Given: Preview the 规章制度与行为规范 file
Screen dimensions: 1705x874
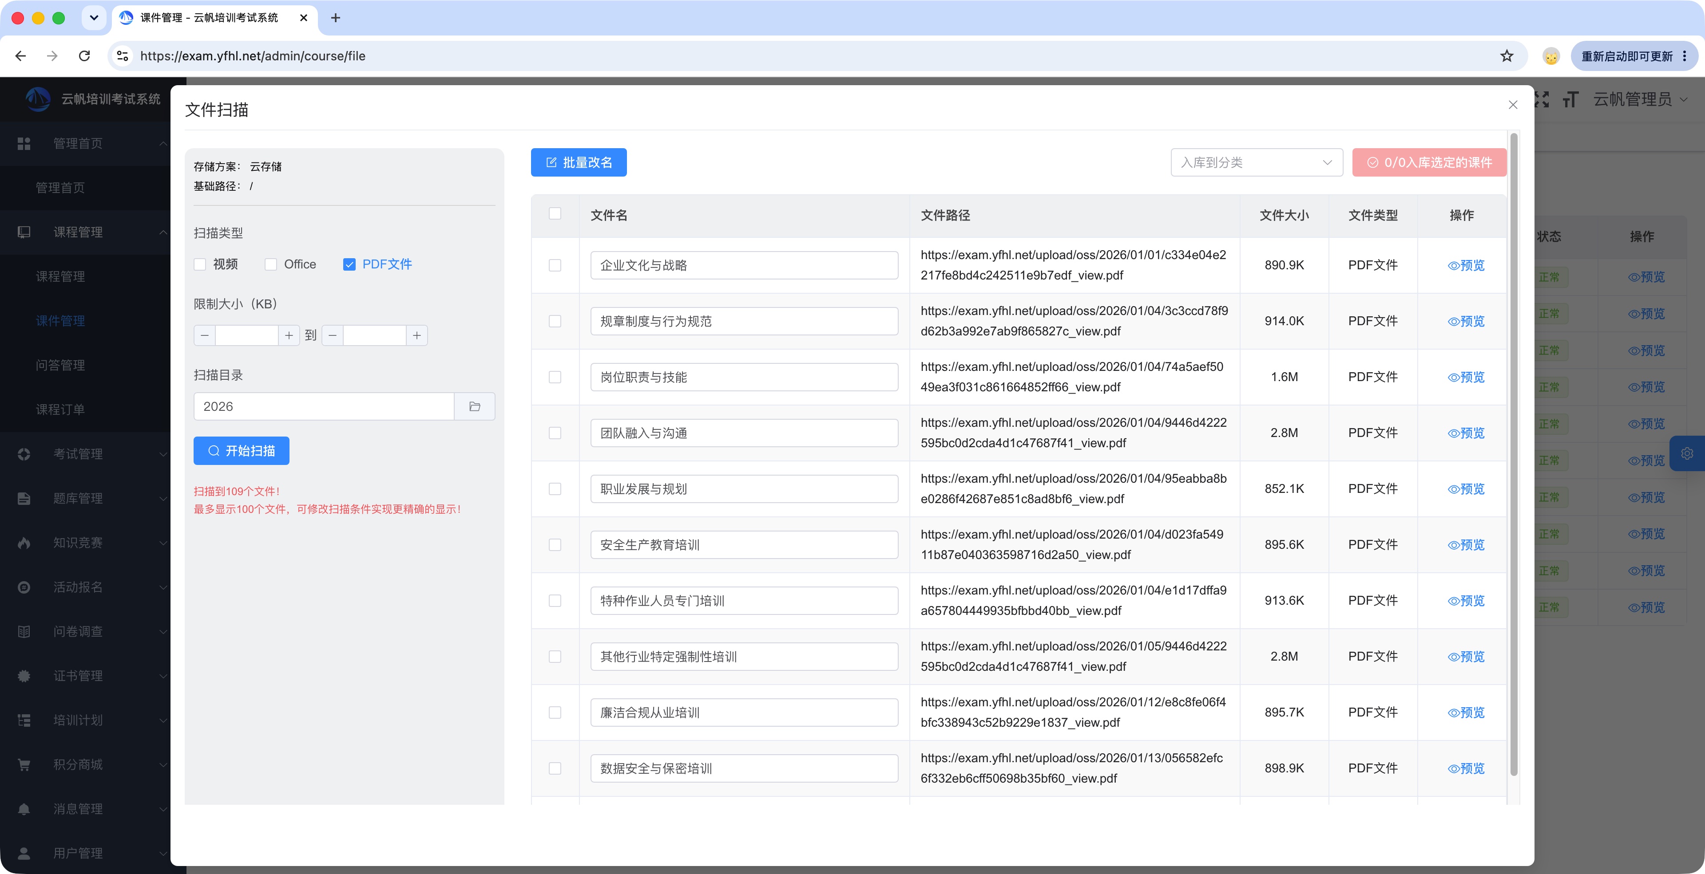Looking at the screenshot, I should (x=1466, y=321).
